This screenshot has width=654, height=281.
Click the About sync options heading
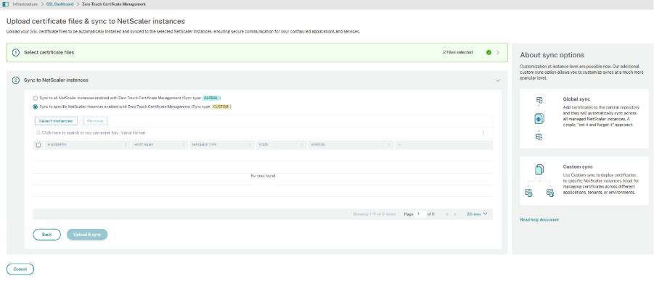[552, 55]
